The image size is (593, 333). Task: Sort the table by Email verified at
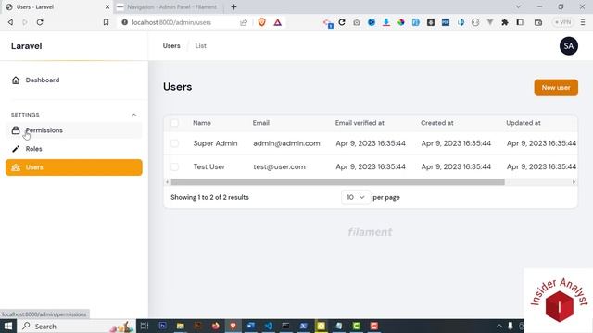point(360,123)
